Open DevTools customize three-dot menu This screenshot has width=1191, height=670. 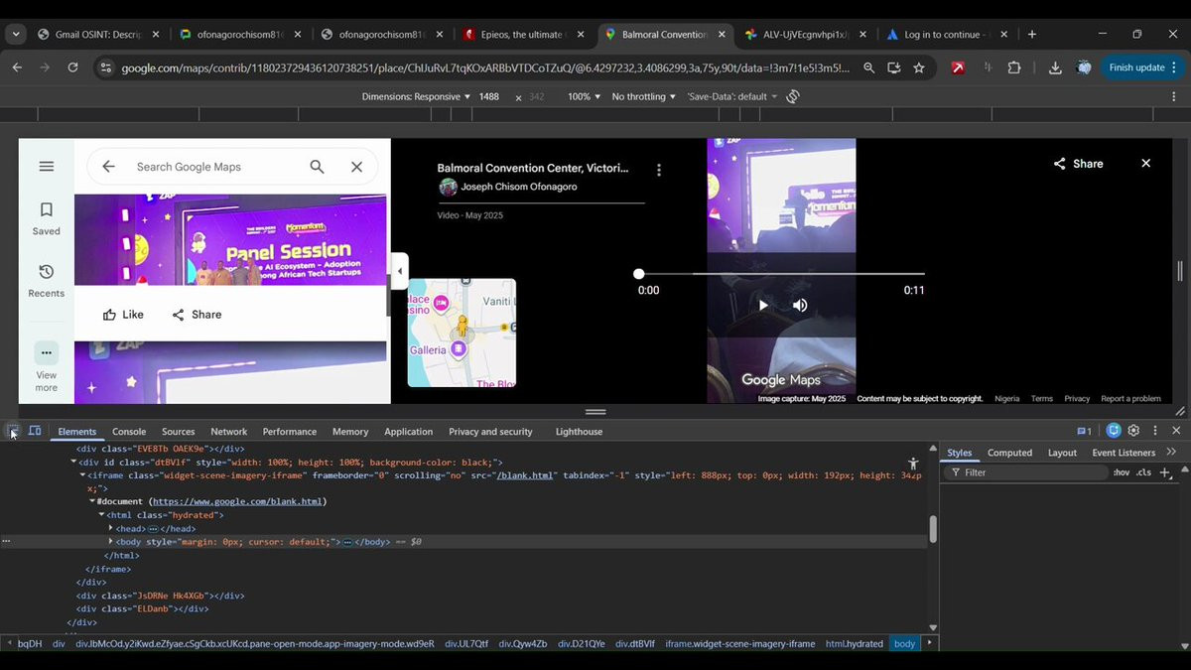1155,431
